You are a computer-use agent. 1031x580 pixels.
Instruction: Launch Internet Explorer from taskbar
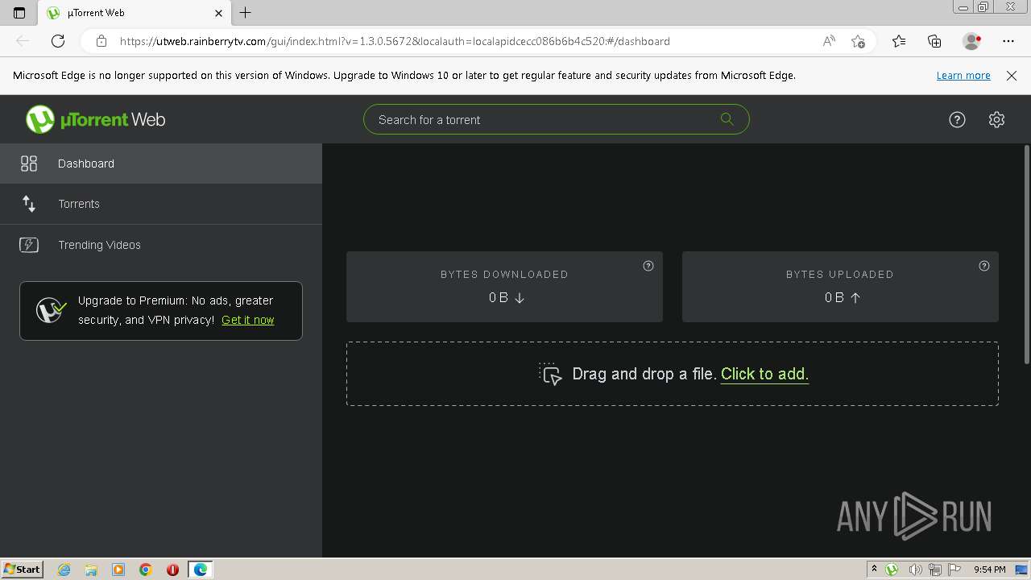coord(64,570)
